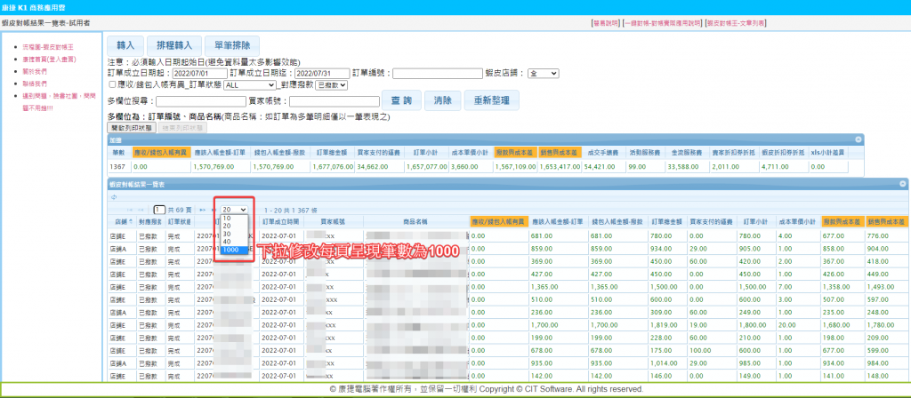Open the 蝦皮店鋪 dropdown

pyautogui.click(x=543, y=73)
